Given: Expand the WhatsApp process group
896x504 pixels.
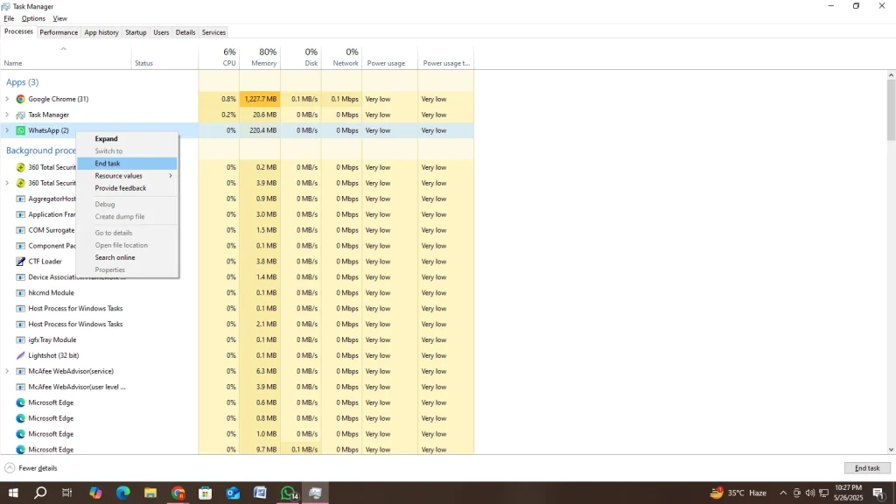Looking at the screenshot, I should 7,130.
